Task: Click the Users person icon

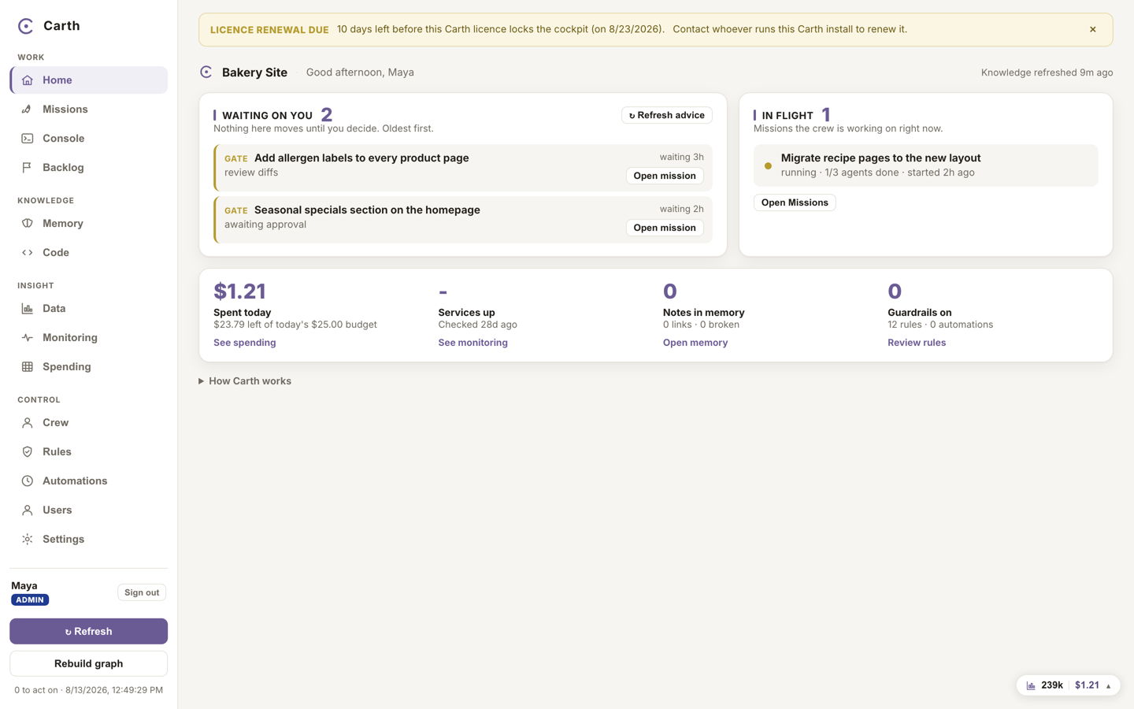Action: point(28,510)
